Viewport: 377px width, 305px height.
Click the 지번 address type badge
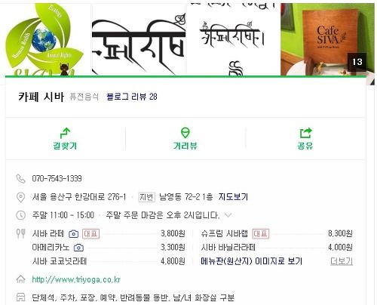pyautogui.click(x=147, y=197)
